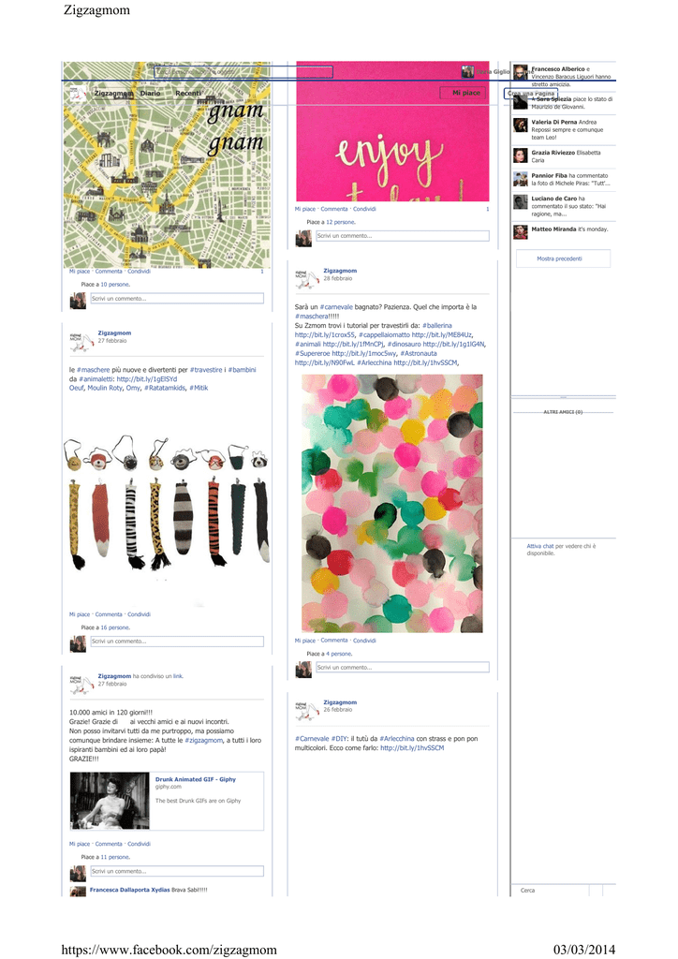Switch to the Recenti tab
678x959 pixels.
[188, 94]
